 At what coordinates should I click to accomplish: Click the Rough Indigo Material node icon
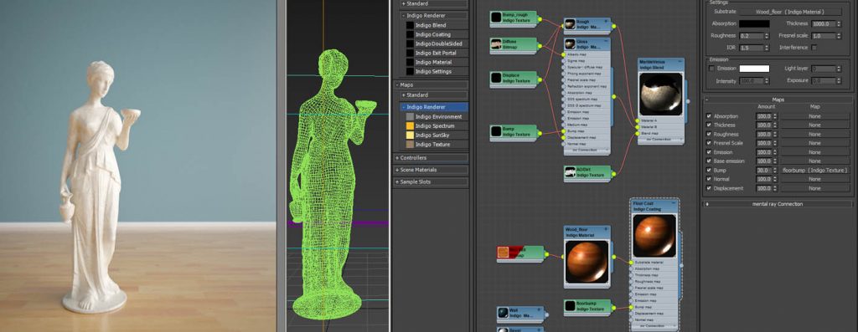pyautogui.click(x=570, y=24)
